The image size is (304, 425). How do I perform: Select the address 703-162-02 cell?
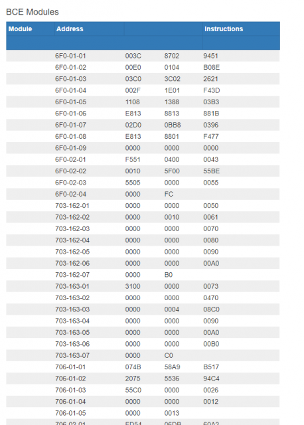click(x=72, y=217)
